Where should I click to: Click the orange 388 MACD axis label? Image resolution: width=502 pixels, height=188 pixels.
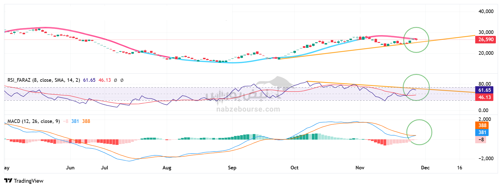(482, 125)
